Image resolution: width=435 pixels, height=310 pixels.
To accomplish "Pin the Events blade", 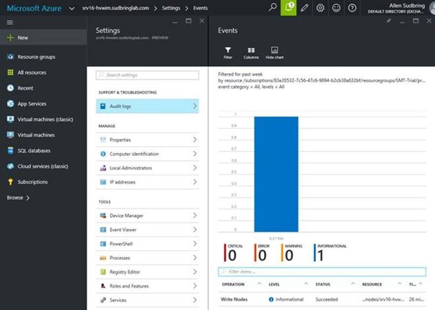I will (x=388, y=21).
